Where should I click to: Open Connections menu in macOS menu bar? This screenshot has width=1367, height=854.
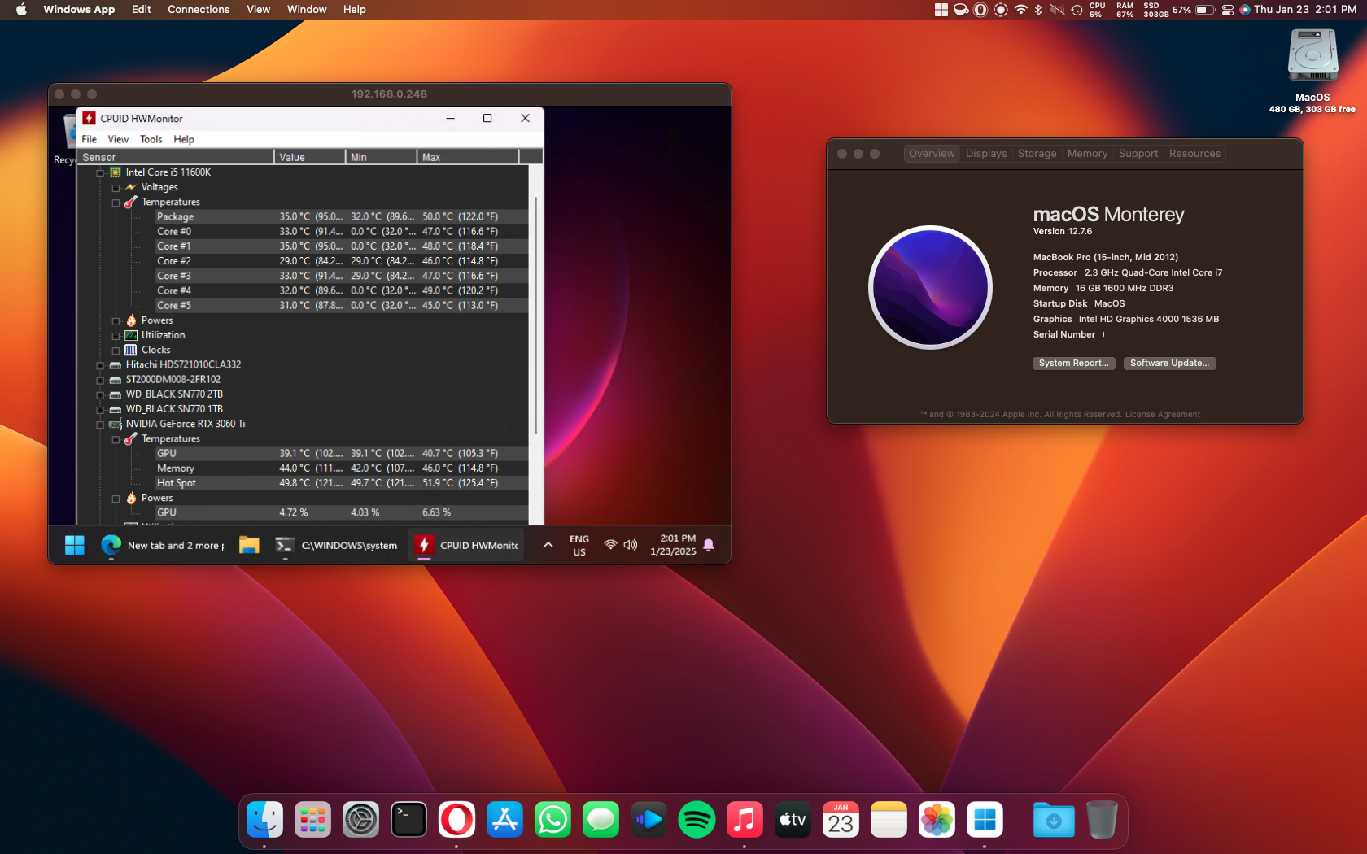199,10
